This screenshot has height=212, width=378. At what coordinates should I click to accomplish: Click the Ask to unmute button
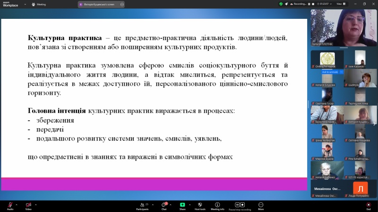(x=330, y=72)
